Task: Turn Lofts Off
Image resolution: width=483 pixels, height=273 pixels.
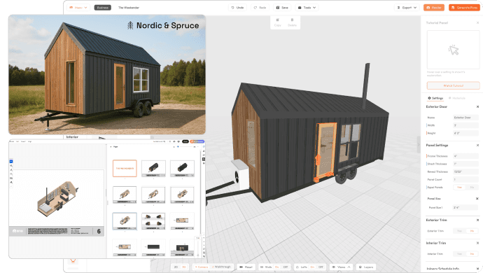Action: pos(321,267)
